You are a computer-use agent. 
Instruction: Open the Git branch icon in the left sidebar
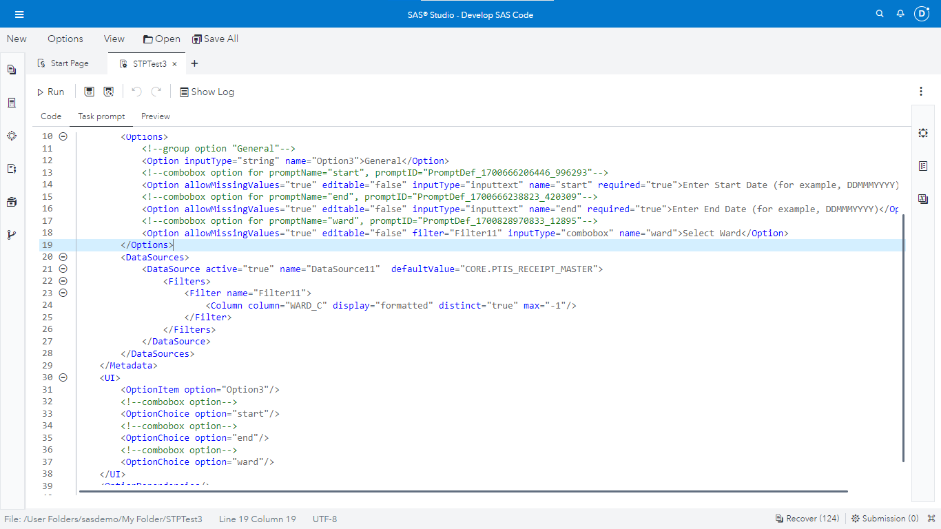(x=11, y=235)
